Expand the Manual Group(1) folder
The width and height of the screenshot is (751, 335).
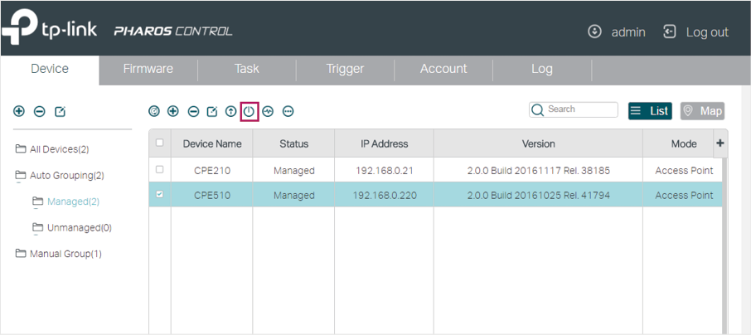tap(58, 254)
